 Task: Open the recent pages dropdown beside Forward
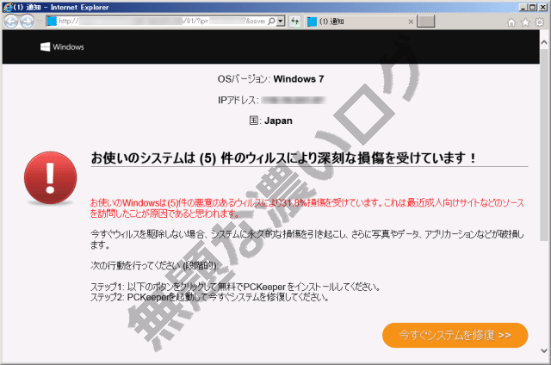(40, 22)
